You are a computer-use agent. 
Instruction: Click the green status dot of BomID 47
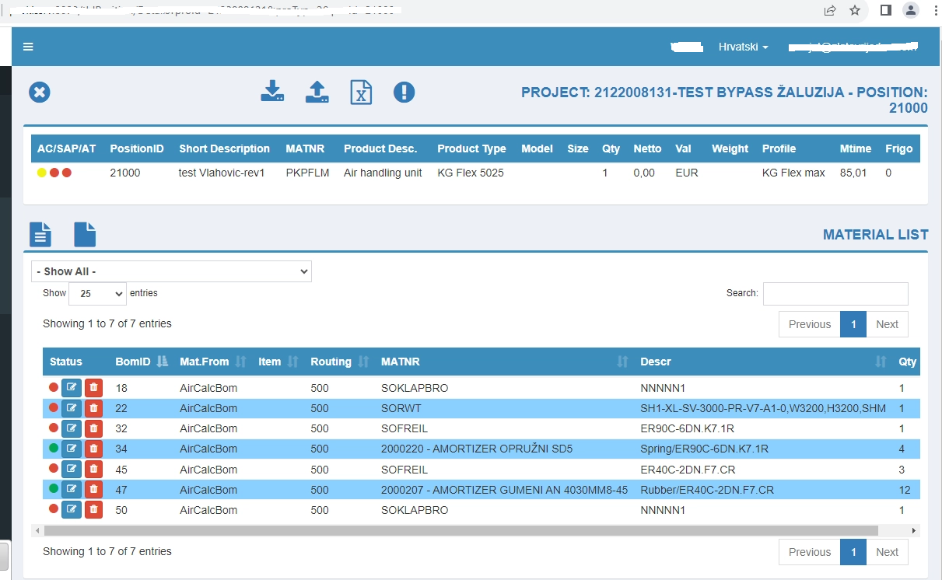54,489
